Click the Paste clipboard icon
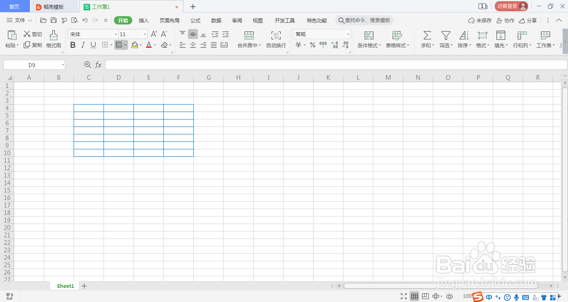The height and width of the screenshot is (302, 568). coord(12,35)
